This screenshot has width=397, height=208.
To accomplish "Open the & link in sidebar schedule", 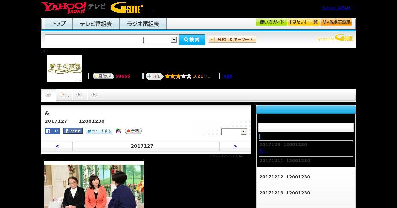I will pyautogui.click(x=263, y=151).
